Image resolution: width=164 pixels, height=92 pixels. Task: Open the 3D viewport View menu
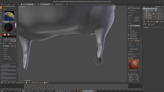click(5, 83)
